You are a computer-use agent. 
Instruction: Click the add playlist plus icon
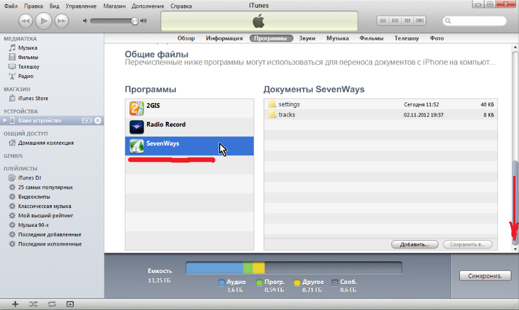15,304
